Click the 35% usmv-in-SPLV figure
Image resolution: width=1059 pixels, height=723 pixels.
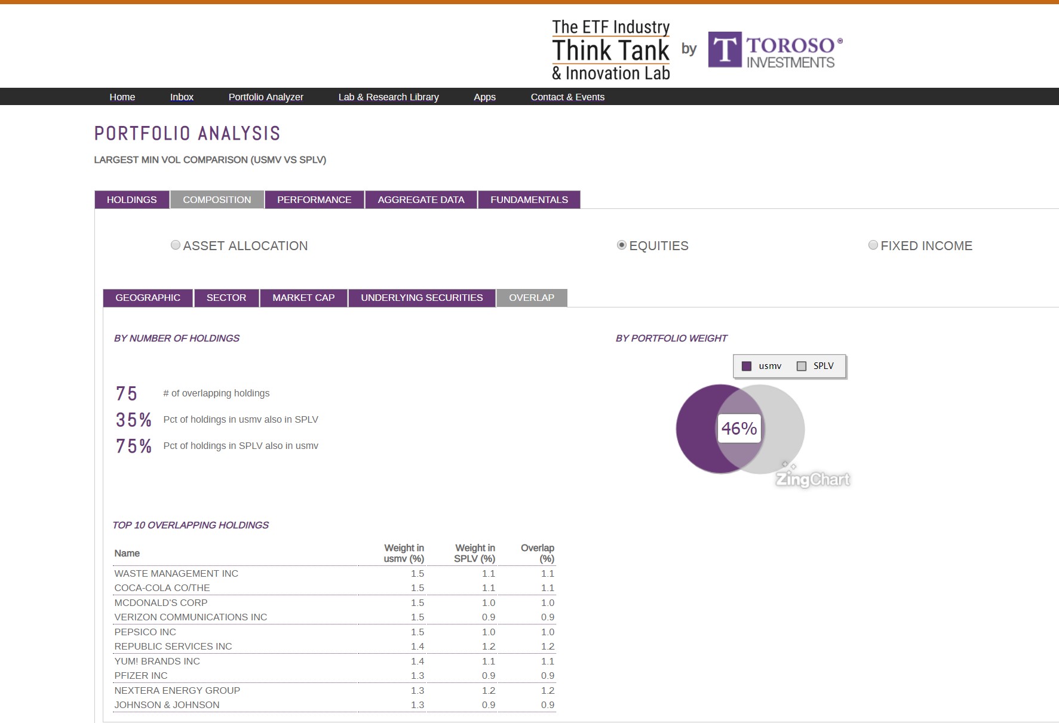point(134,420)
